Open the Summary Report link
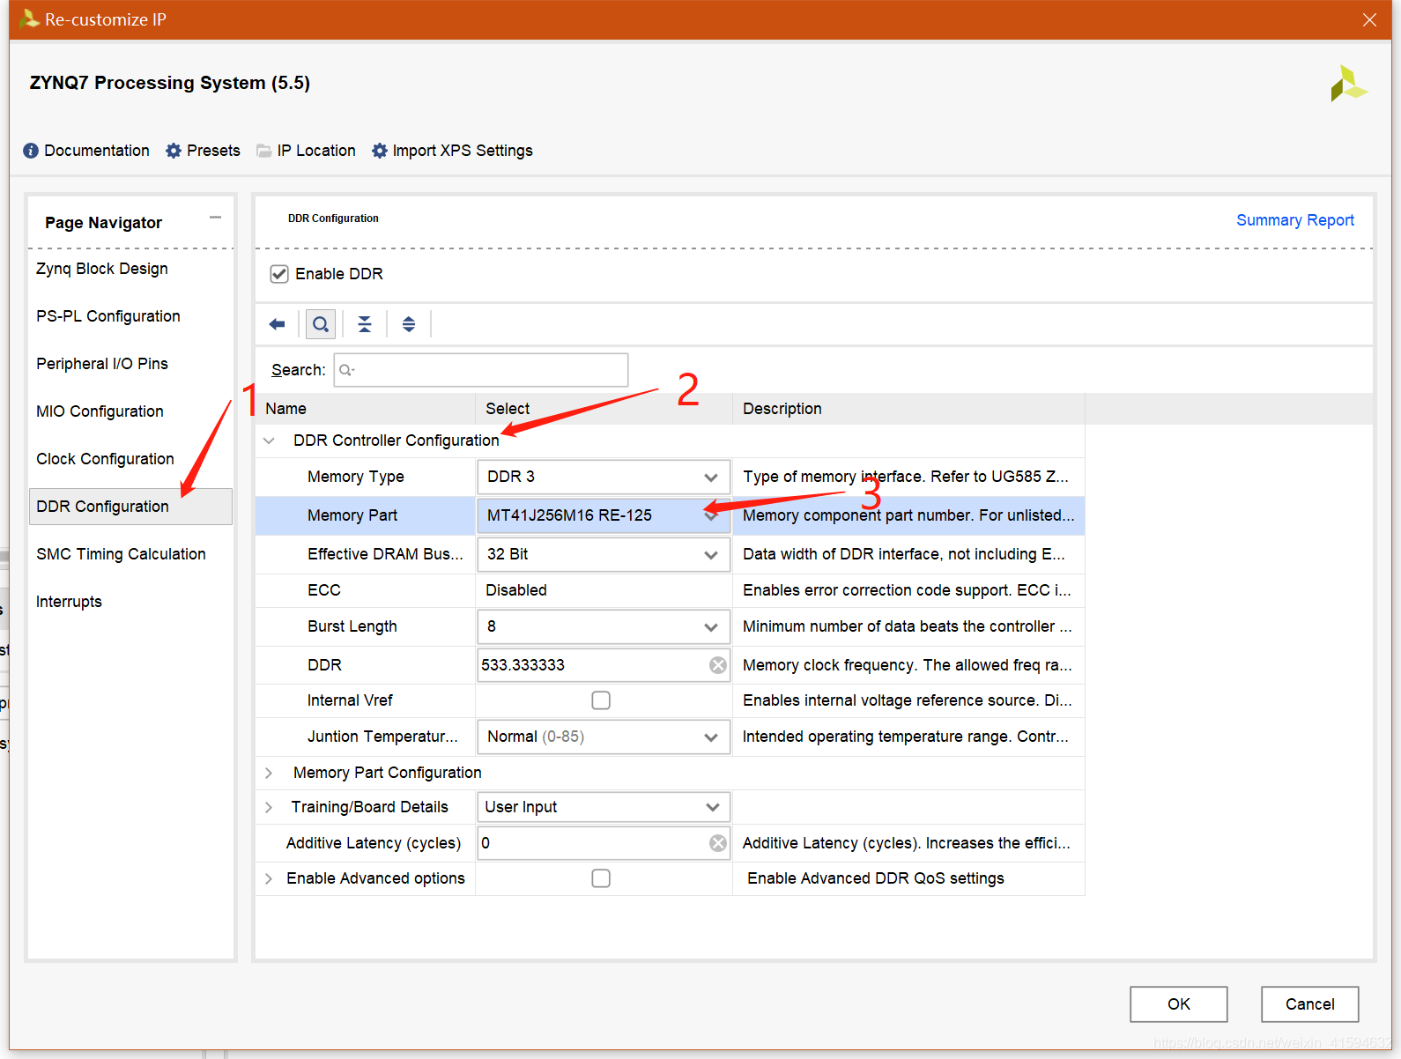The width and height of the screenshot is (1401, 1059). tap(1294, 220)
